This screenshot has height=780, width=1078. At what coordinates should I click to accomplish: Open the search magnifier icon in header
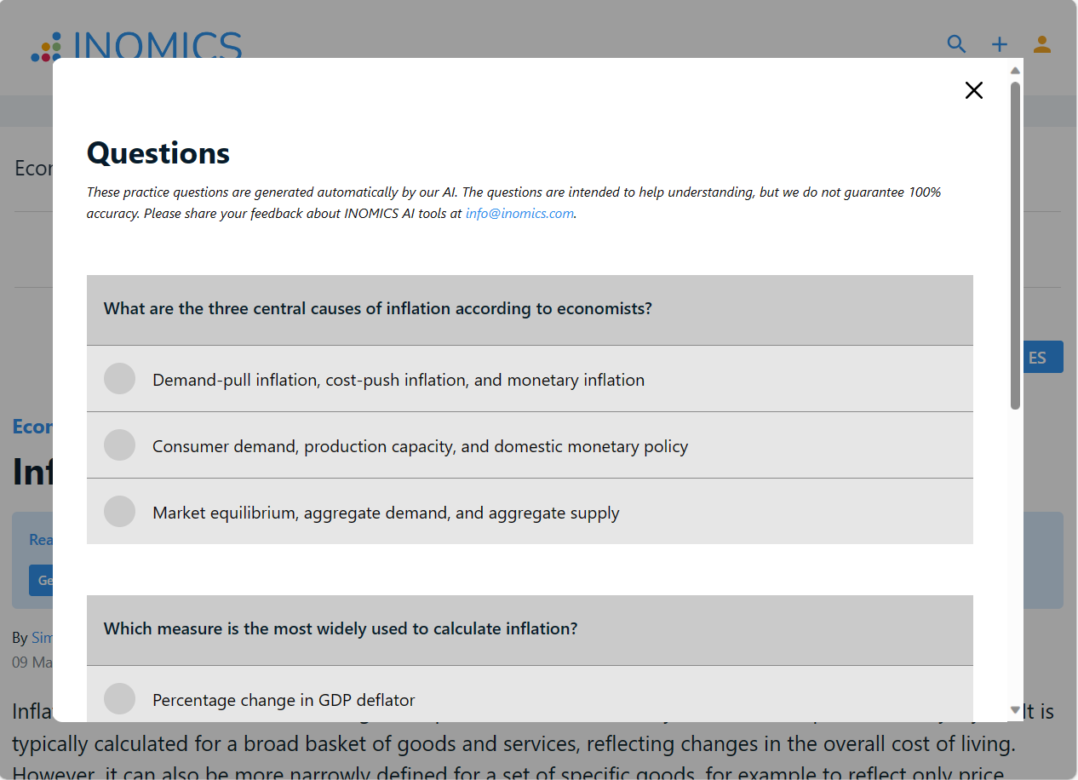click(x=957, y=44)
